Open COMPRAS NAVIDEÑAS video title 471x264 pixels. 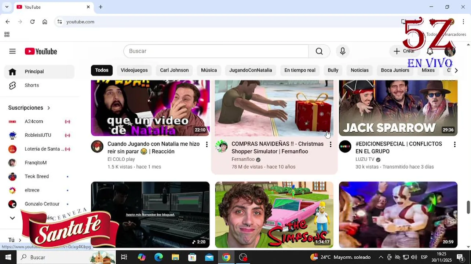(277, 148)
